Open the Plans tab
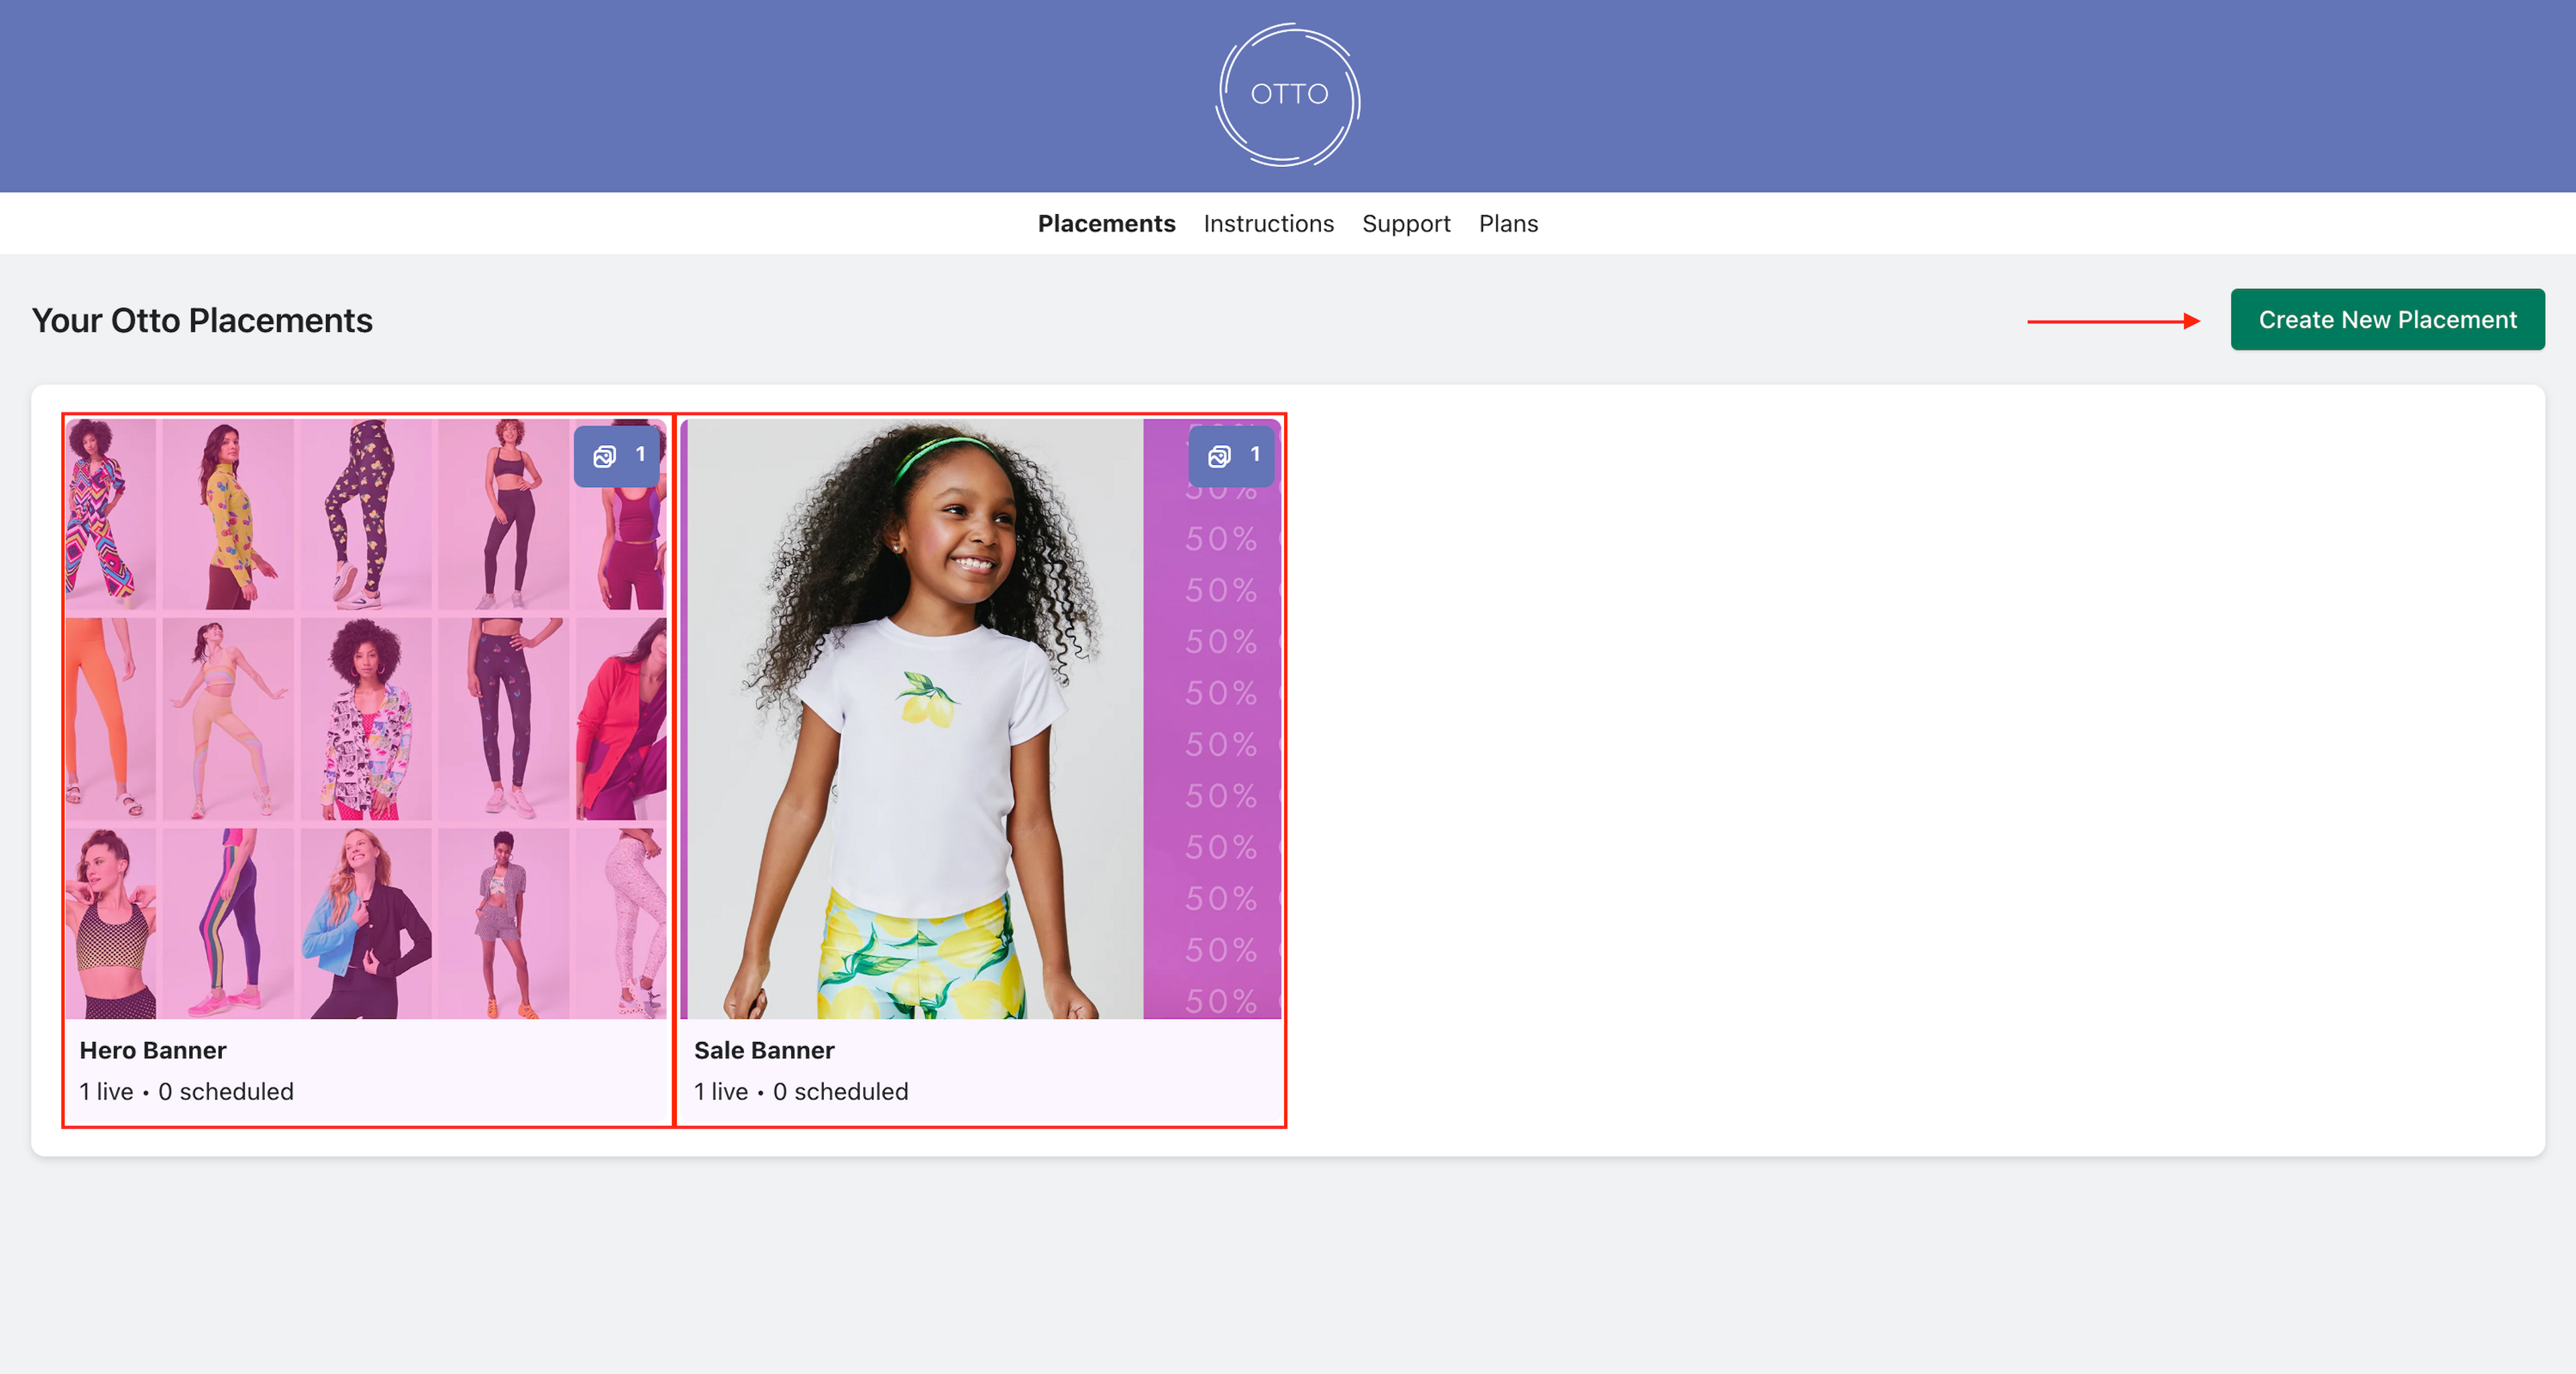Screen dimensions: 2576x1374 (1508, 223)
